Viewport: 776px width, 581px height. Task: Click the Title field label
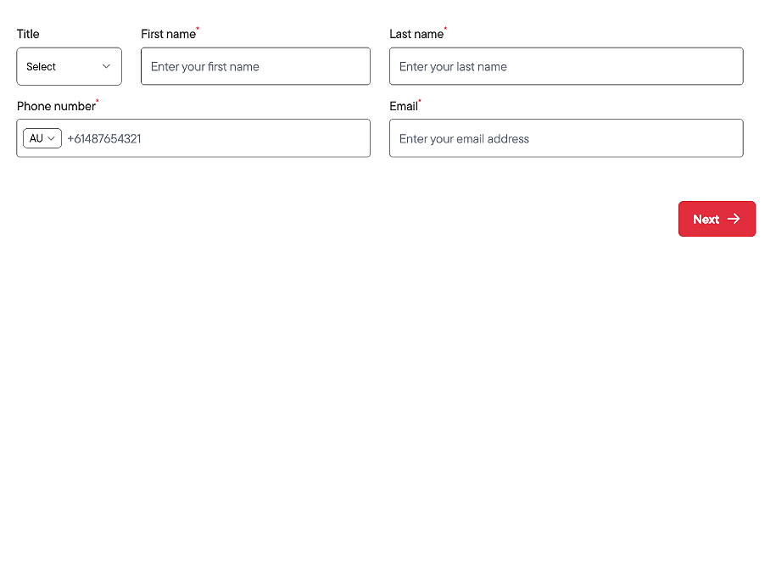click(28, 34)
